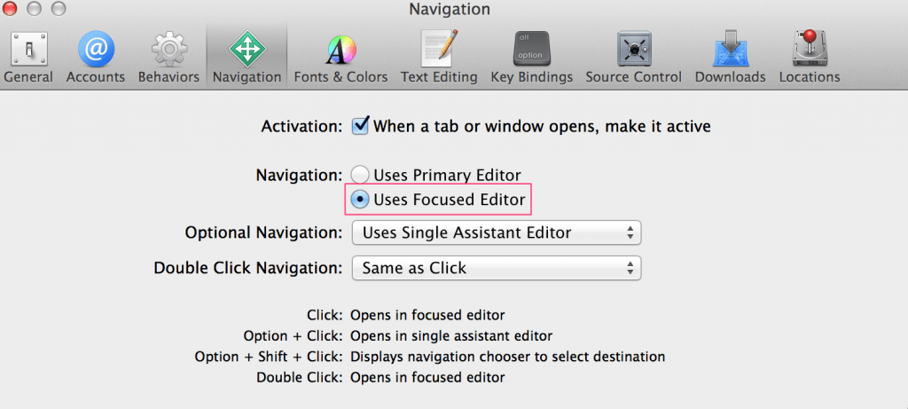
Task: Select the Text Editing notepad icon
Action: [x=438, y=49]
